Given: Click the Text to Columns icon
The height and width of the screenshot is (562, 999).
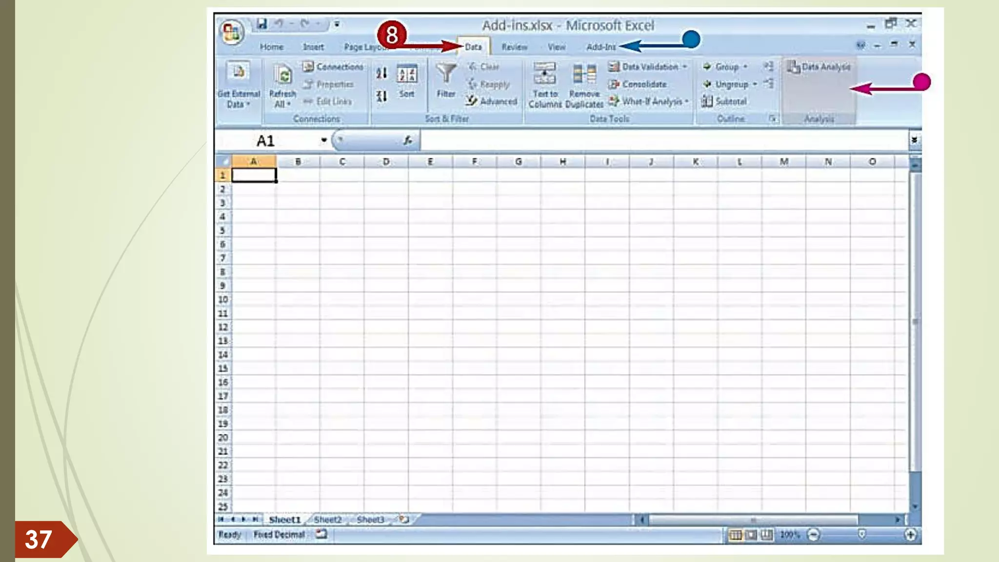Looking at the screenshot, I should [544, 74].
